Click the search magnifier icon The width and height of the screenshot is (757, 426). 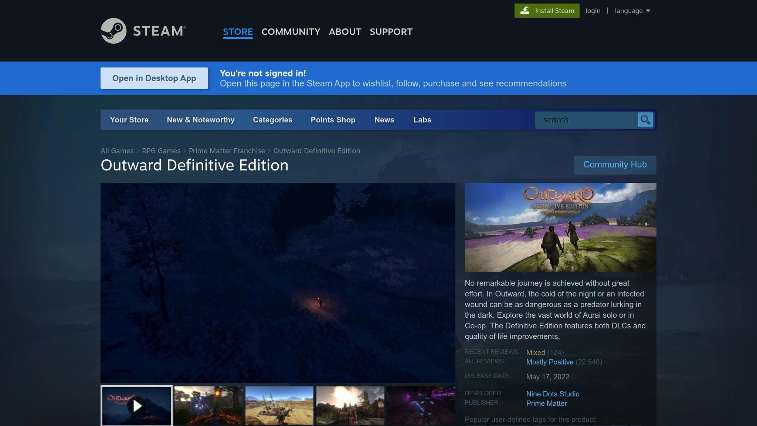645,120
